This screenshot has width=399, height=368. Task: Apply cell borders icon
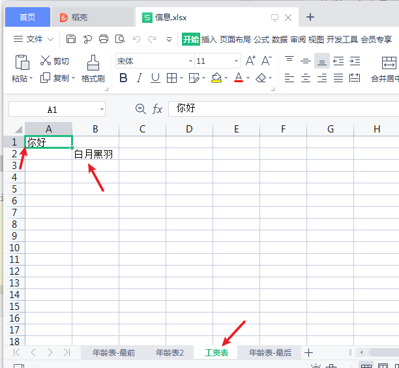tap(171, 78)
